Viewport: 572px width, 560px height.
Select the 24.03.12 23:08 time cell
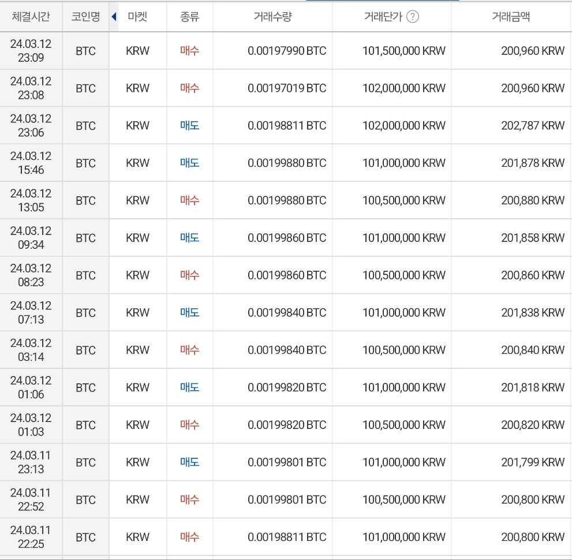pyautogui.click(x=31, y=88)
